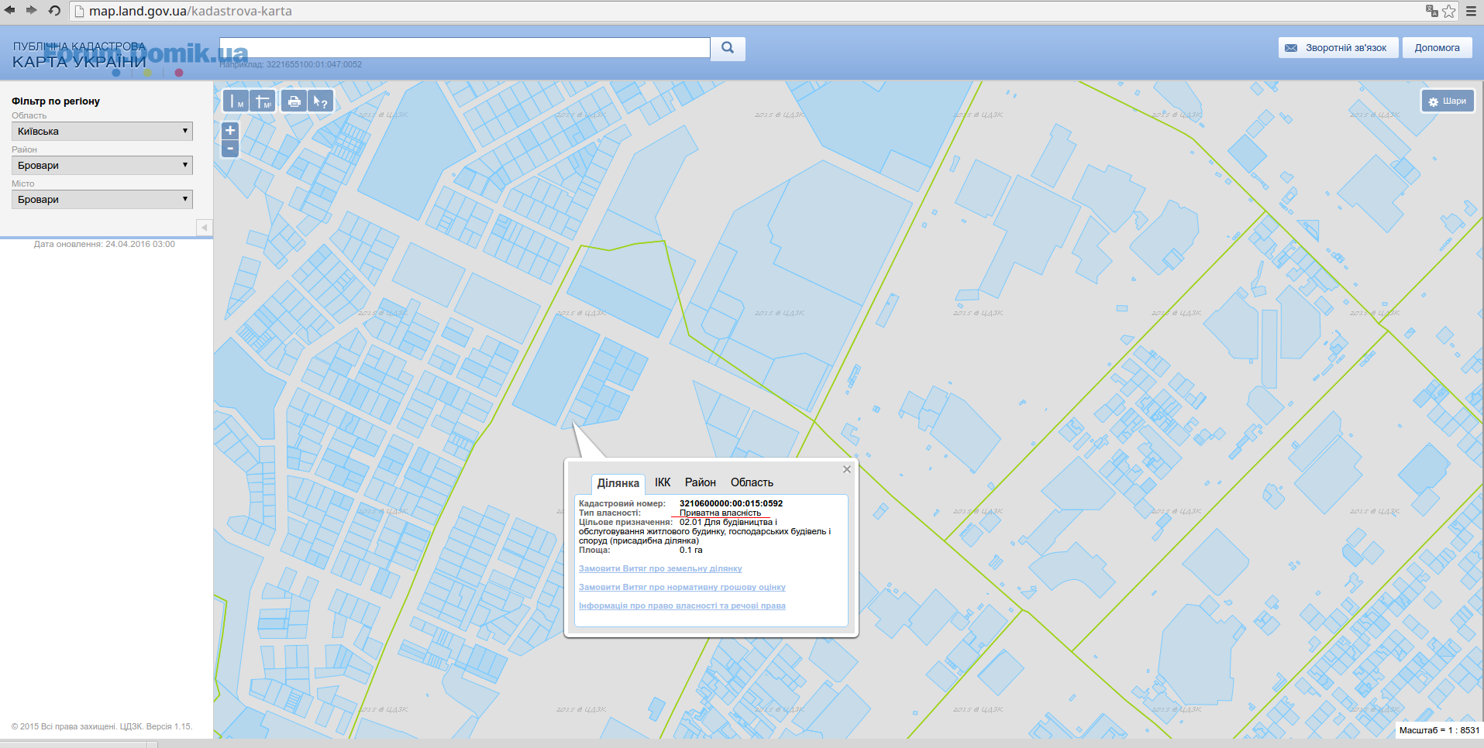1484x748 pixels.
Task: Click the example number 3221655100:01:047:0052
Action: coord(314,64)
